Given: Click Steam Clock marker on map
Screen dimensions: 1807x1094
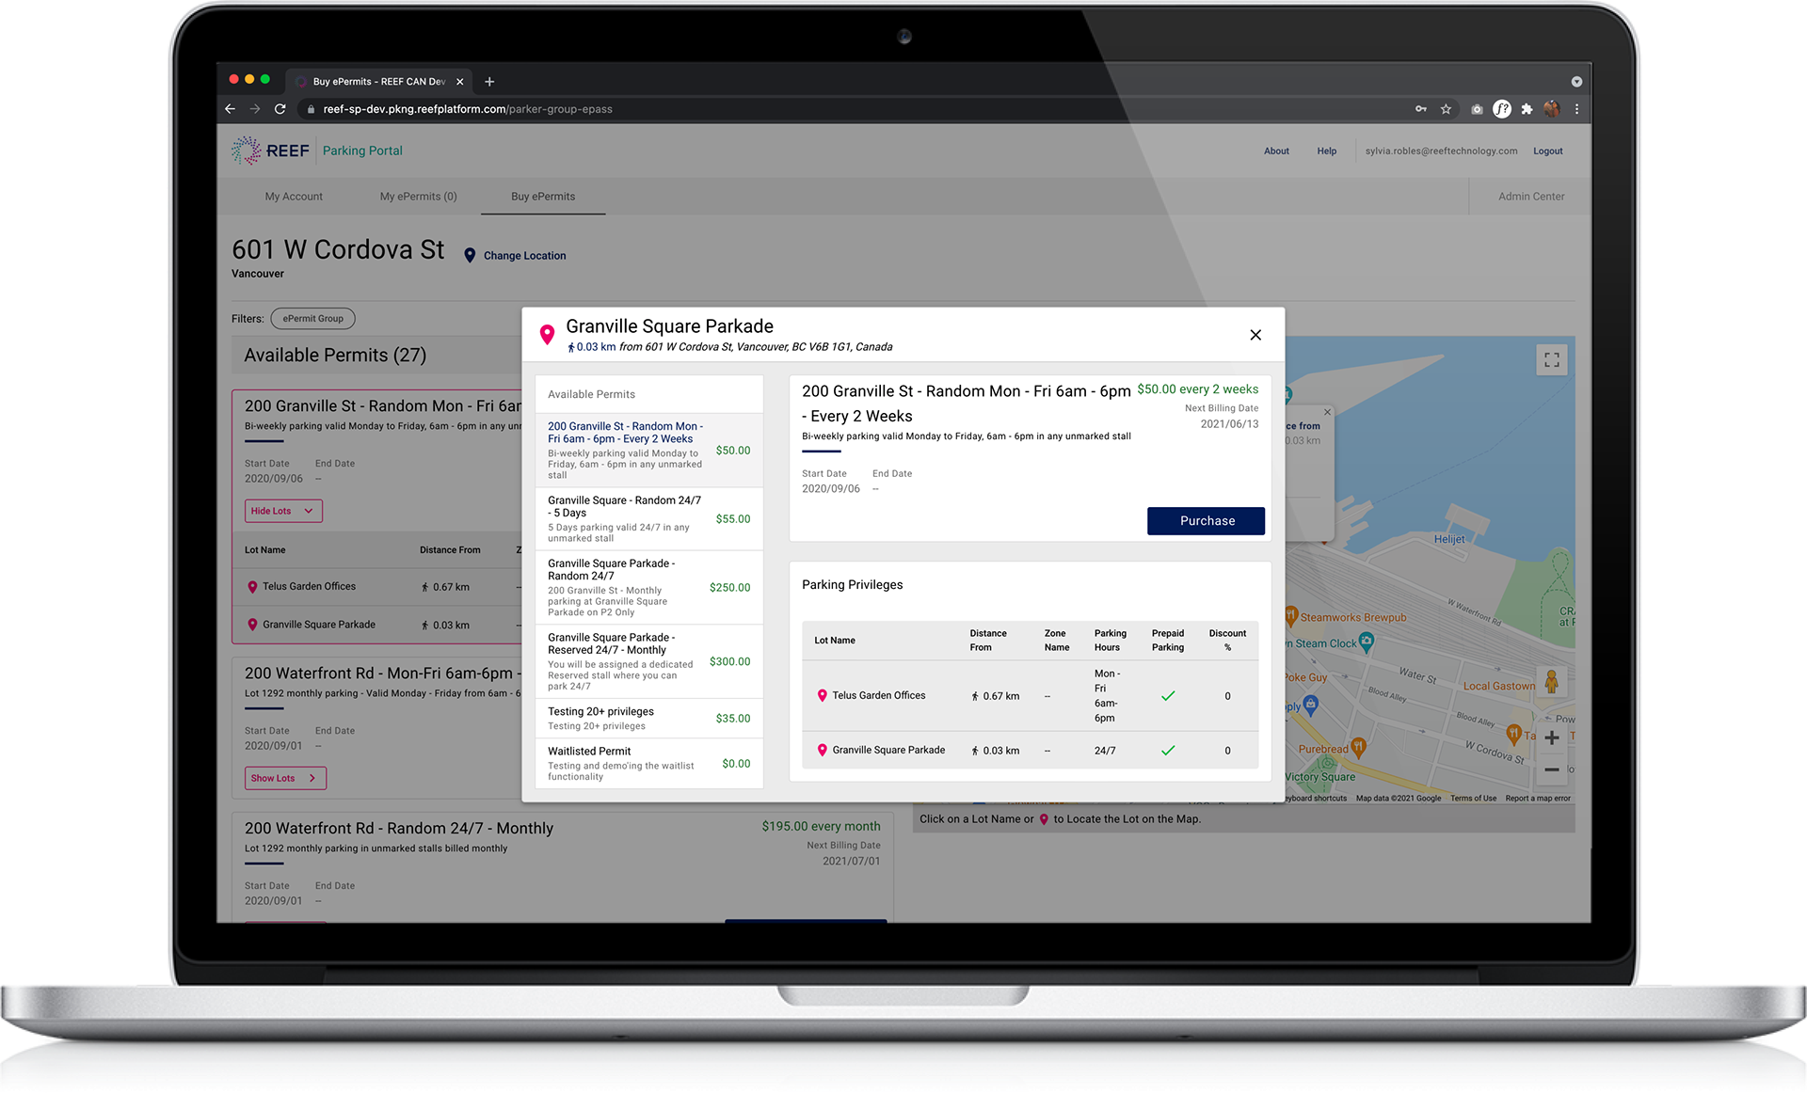Looking at the screenshot, I should [x=1367, y=642].
